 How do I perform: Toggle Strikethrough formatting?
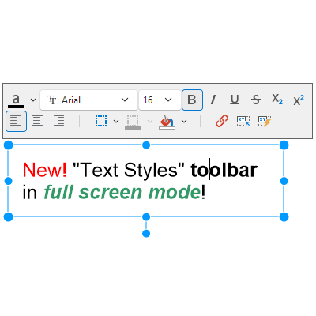click(x=256, y=100)
